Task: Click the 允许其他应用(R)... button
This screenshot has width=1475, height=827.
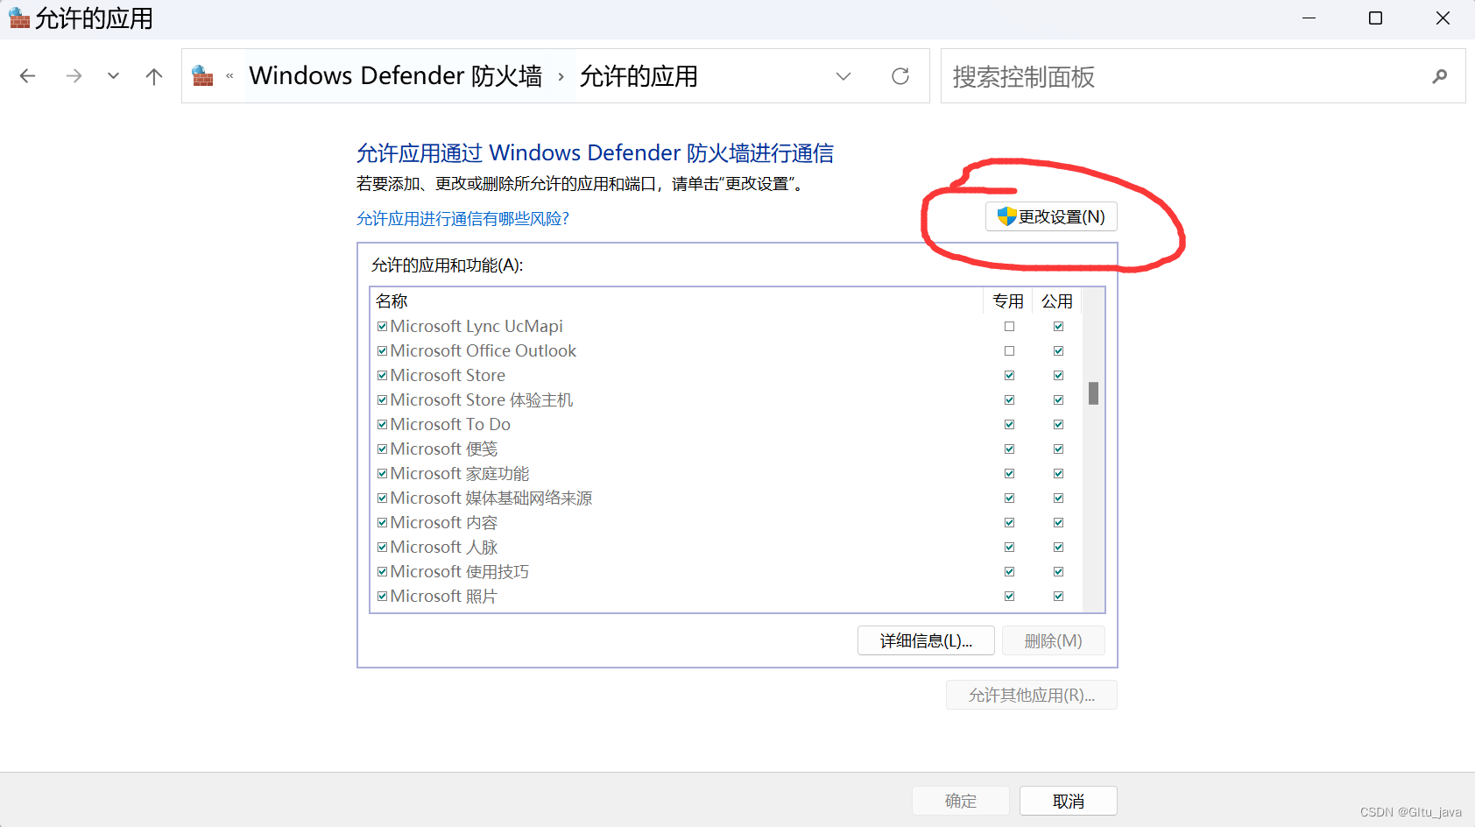Action: (1032, 695)
